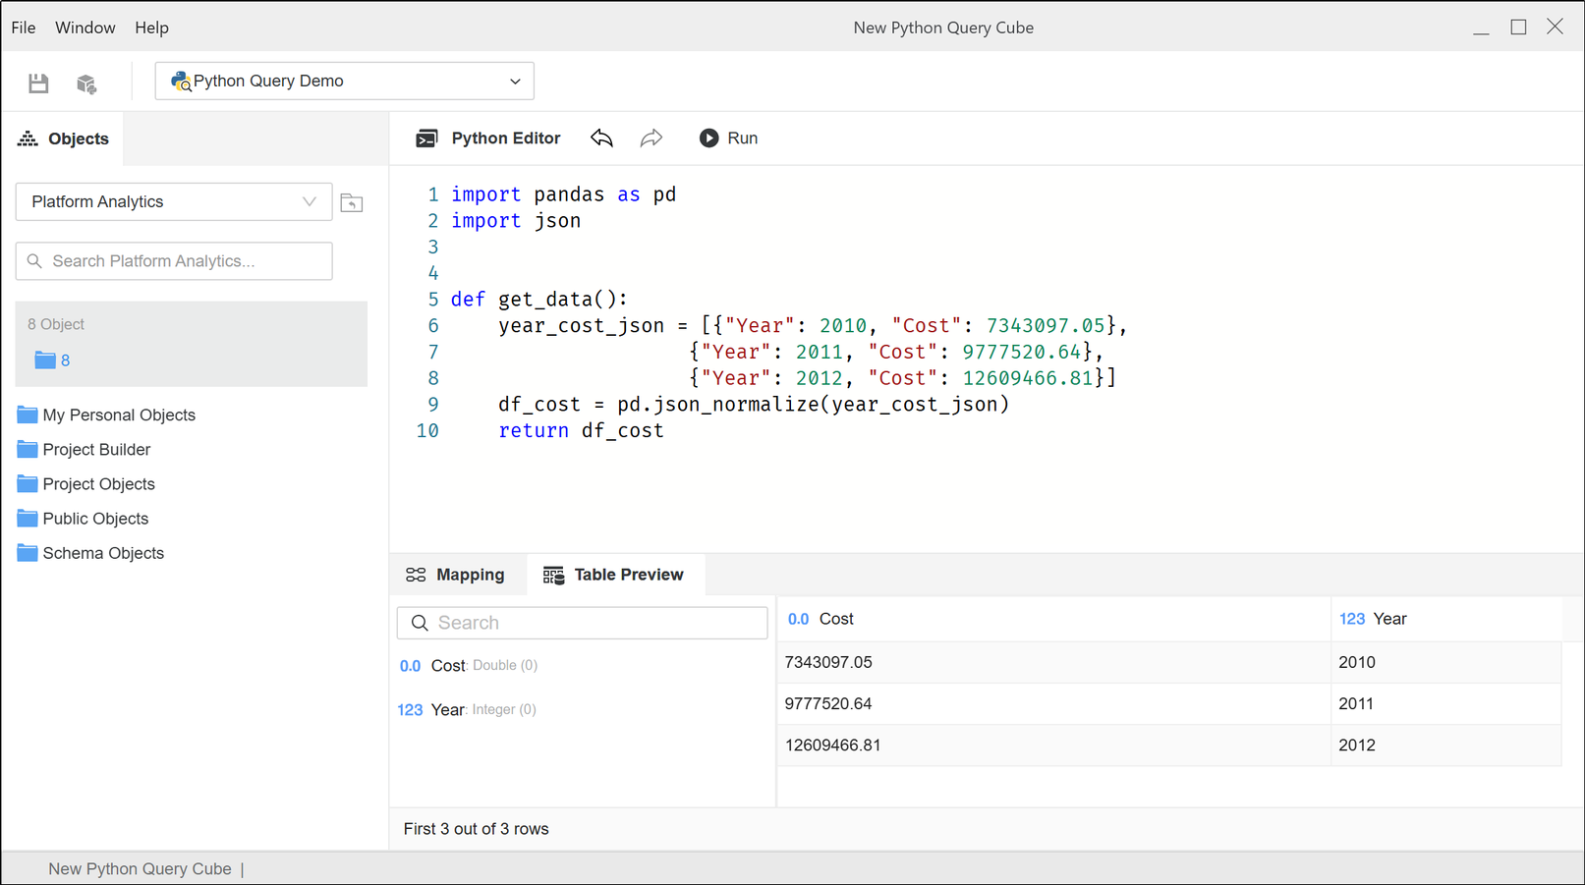Open the Window menu
This screenshot has height=885, width=1585.
[85, 28]
